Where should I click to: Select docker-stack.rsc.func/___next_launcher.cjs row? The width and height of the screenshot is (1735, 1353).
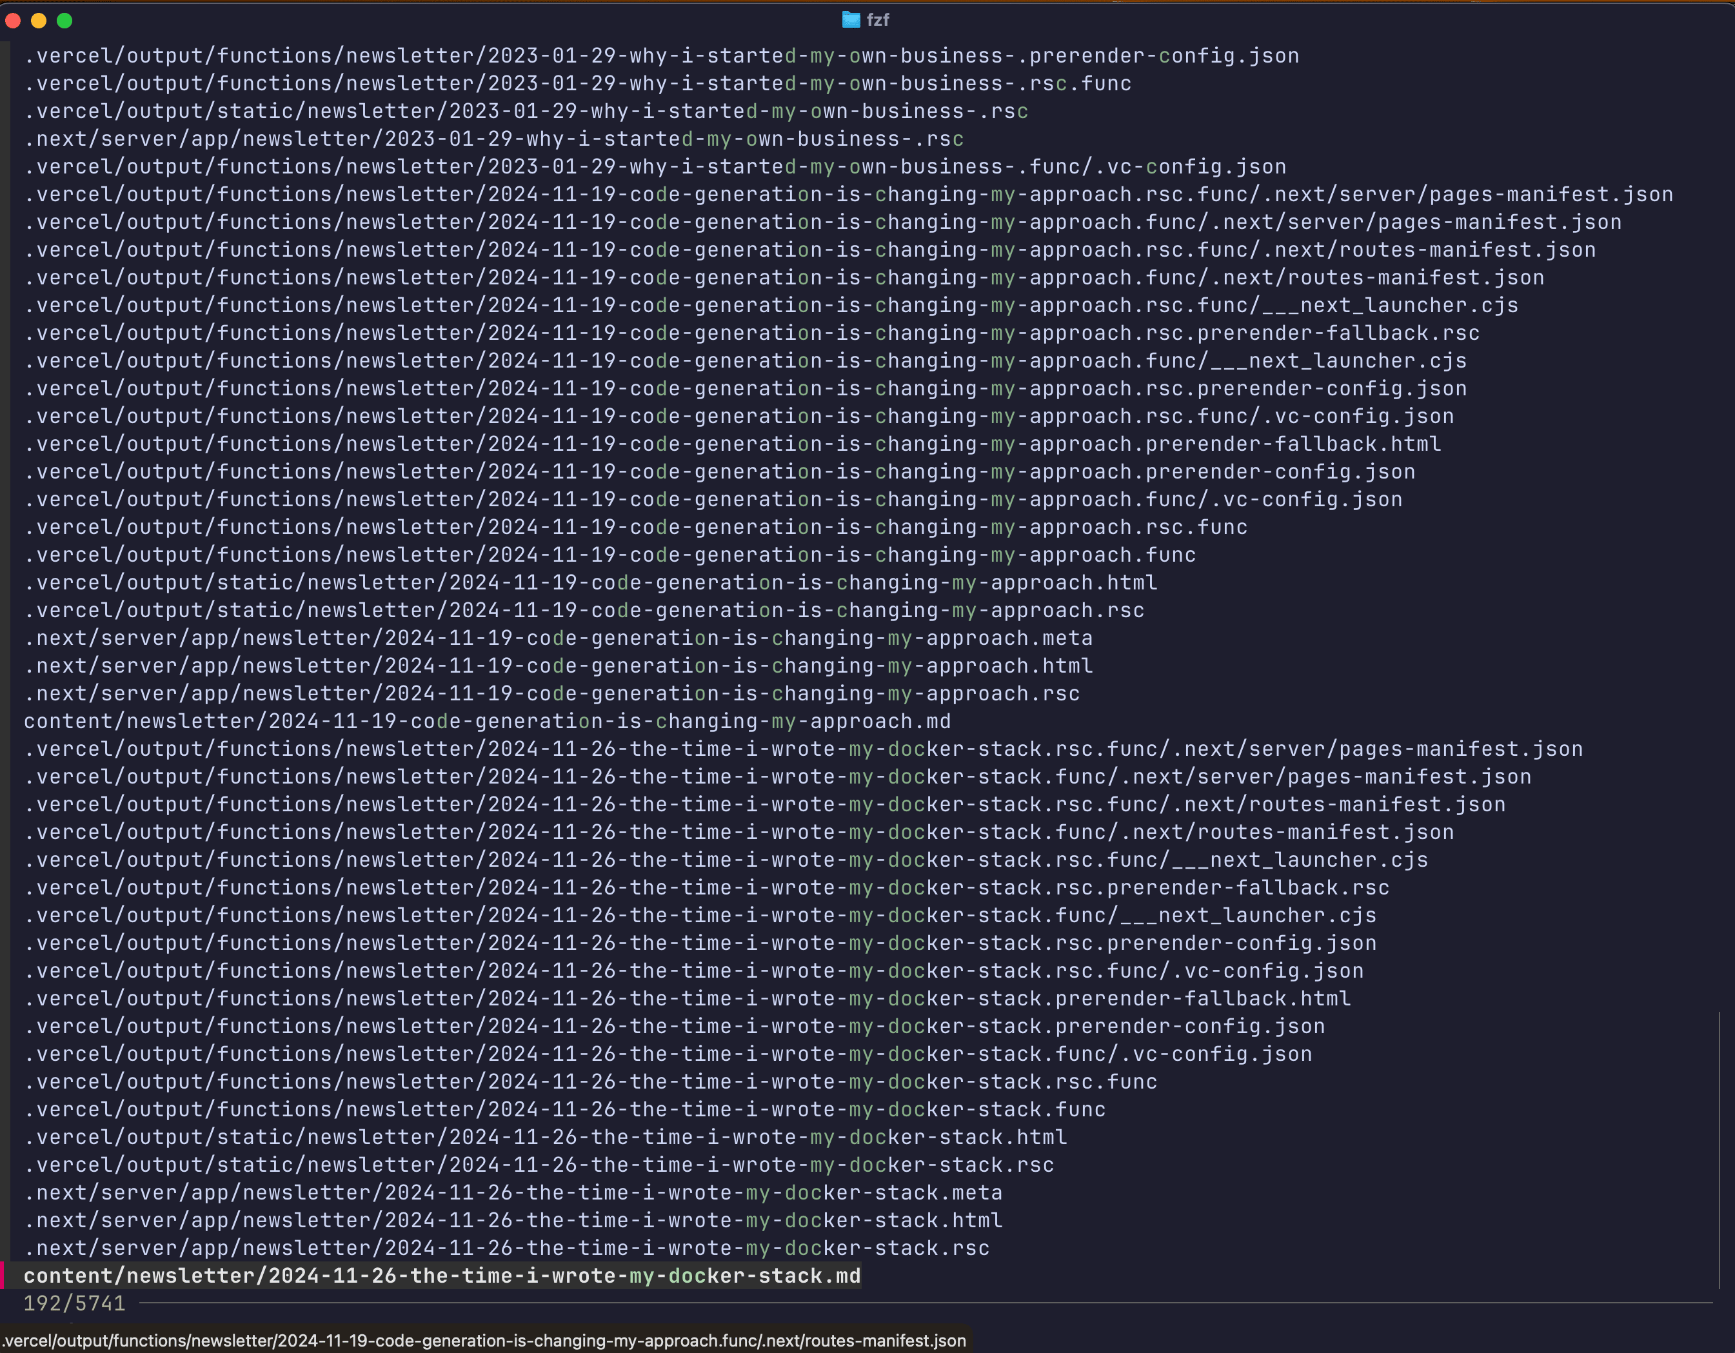click(726, 860)
